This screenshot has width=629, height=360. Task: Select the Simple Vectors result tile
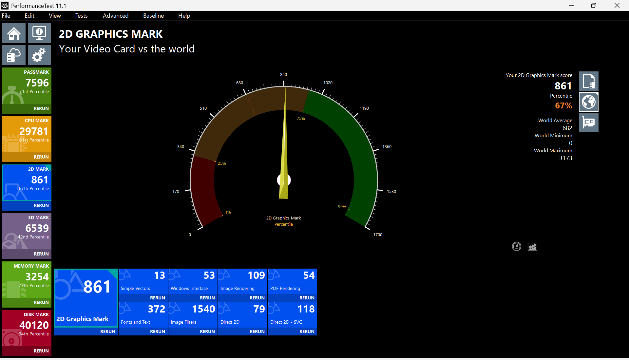(x=143, y=281)
